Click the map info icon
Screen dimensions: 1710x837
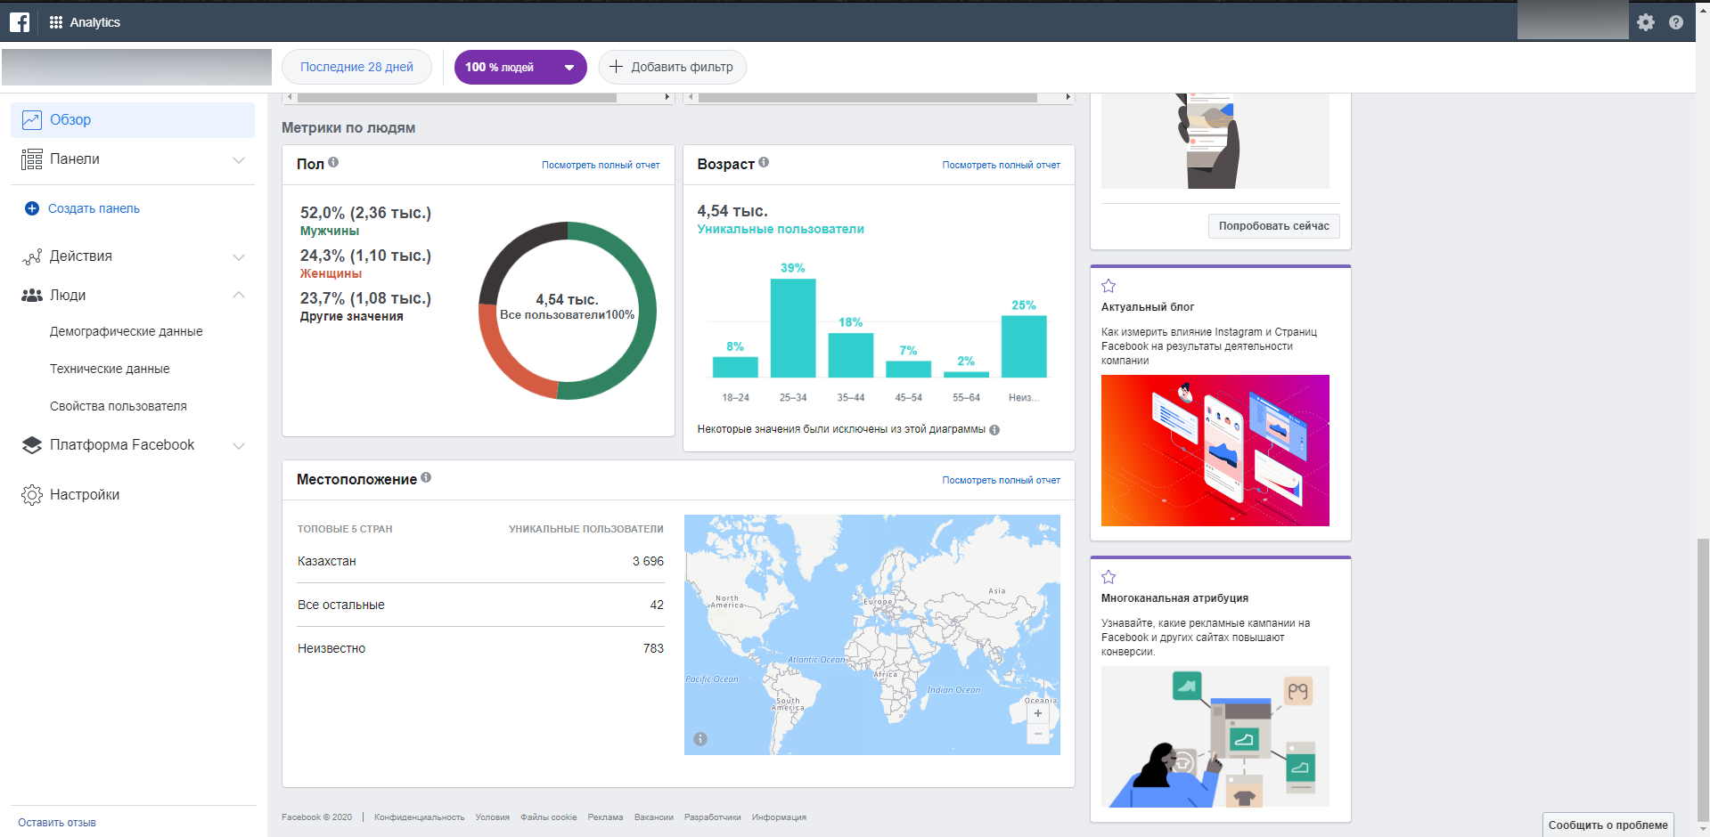700,739
